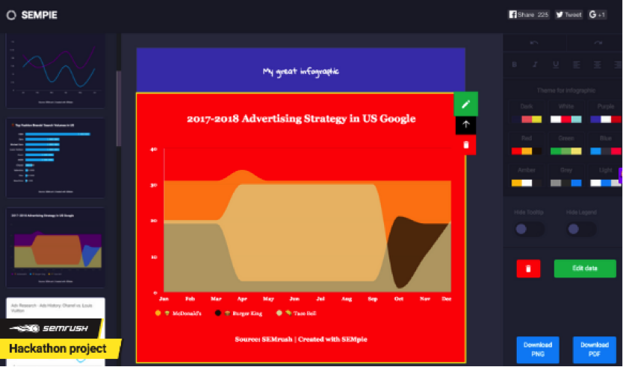Image resolution: width=623 pixels, height=367 pixels.
Task: Choose the Green theme swatch
Action: pos(565,145)
